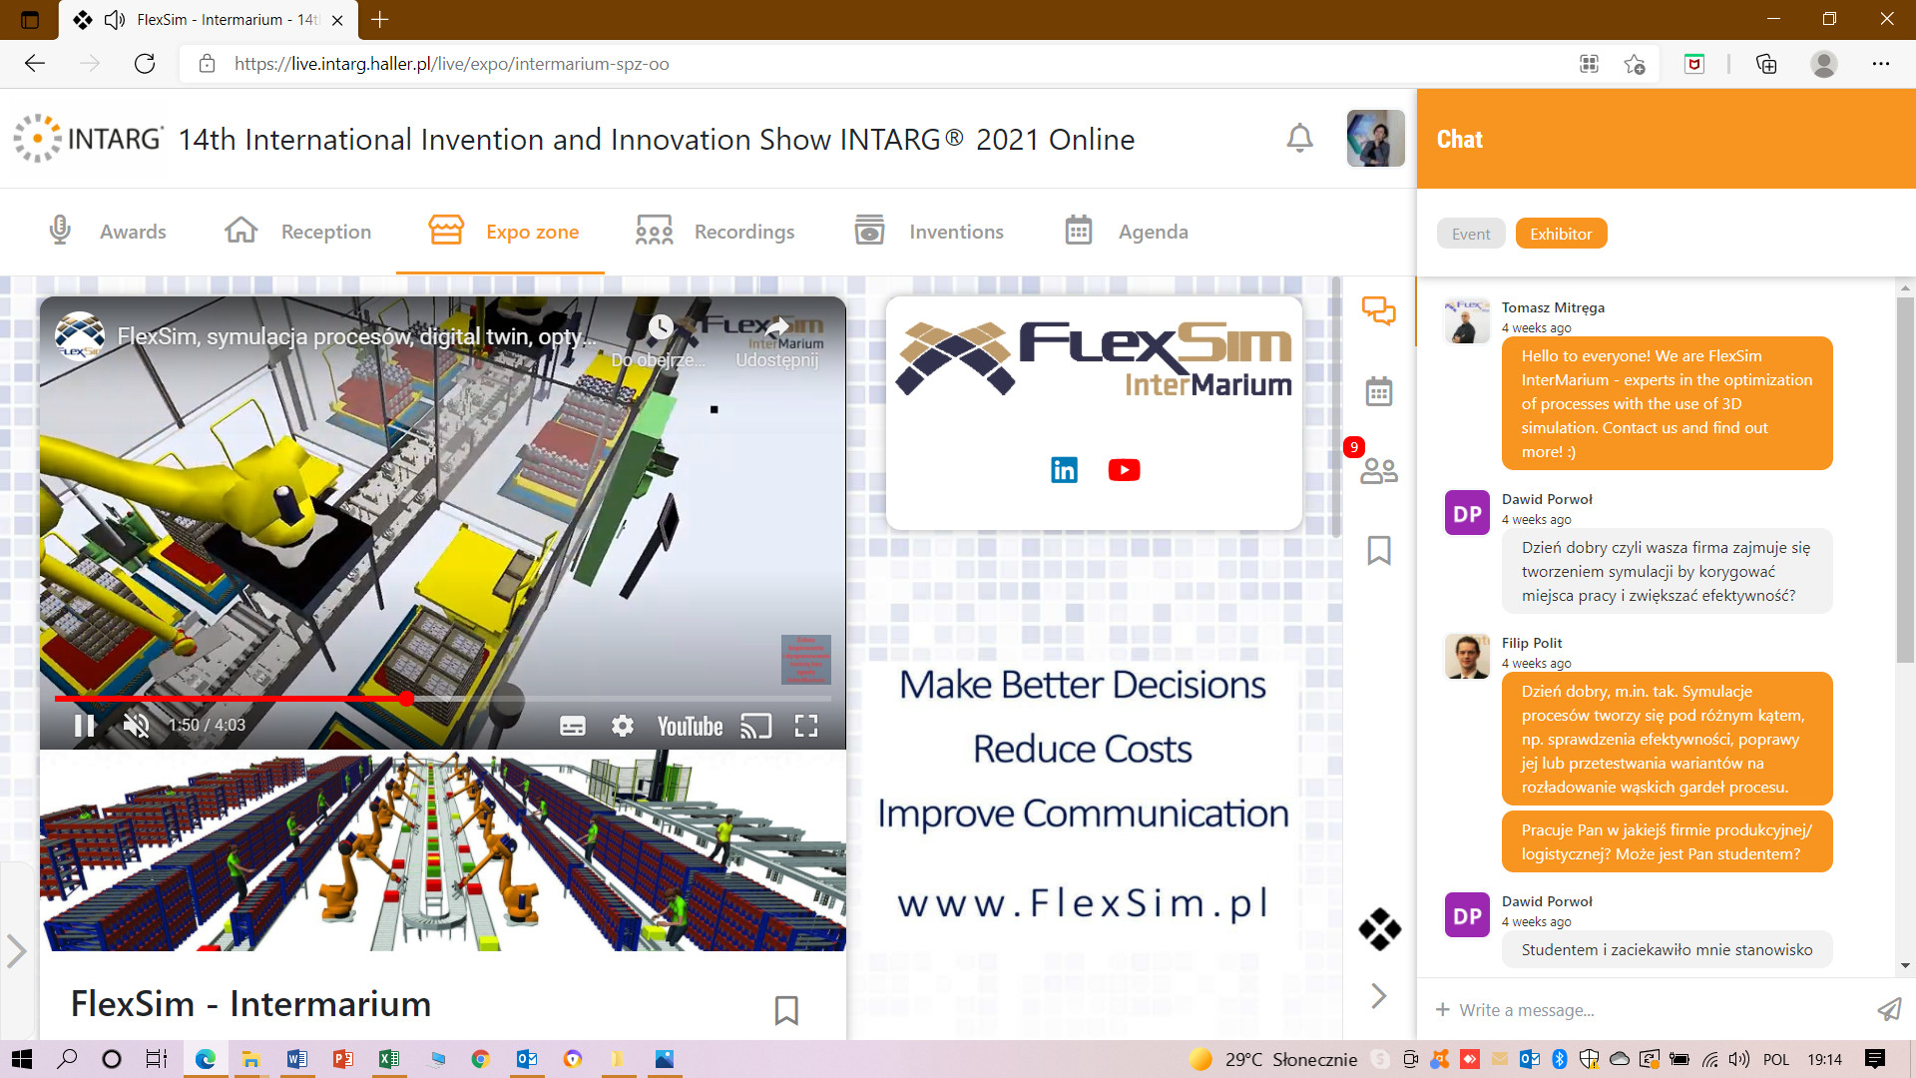Click Tomasz Mitręga's avatar
This screenshot has height=1078, width=1916.
[x=1467, y=320]
